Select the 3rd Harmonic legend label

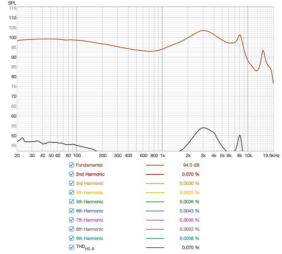tap(90, 183)
